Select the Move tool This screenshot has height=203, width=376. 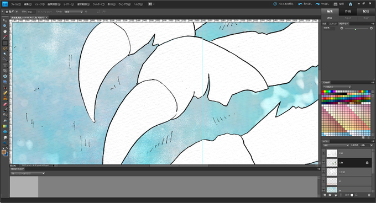pyautogui.click(x=5, y=20)
